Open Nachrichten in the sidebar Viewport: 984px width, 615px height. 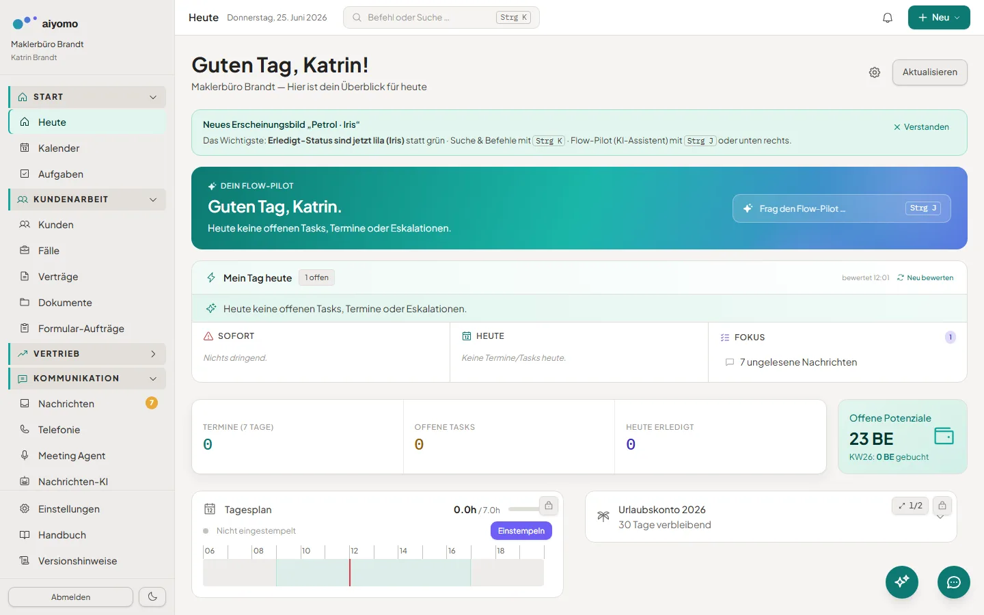click(x=87, y=404)
